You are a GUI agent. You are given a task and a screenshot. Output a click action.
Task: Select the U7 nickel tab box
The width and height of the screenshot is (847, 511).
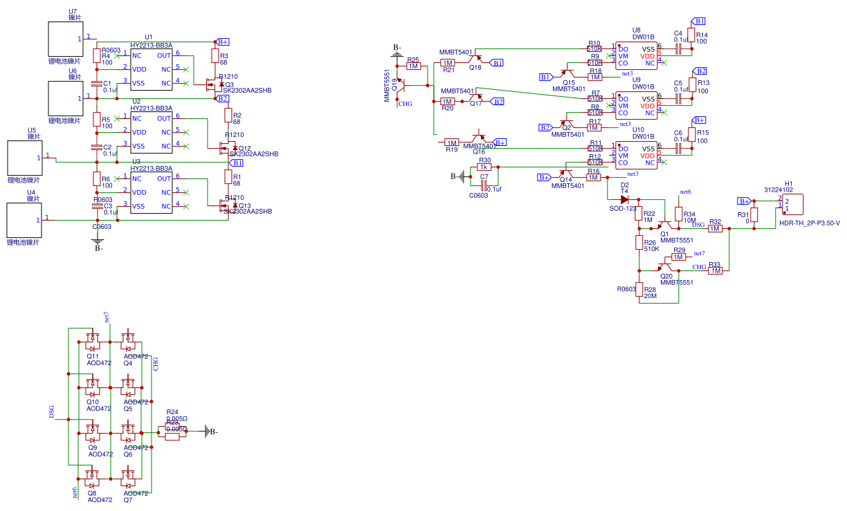(x=65, y=39)
